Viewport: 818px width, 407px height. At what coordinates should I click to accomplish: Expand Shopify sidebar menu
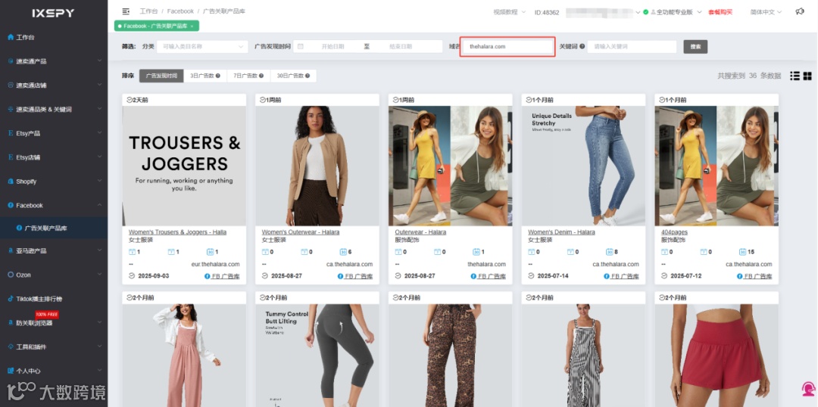(54, 182)
